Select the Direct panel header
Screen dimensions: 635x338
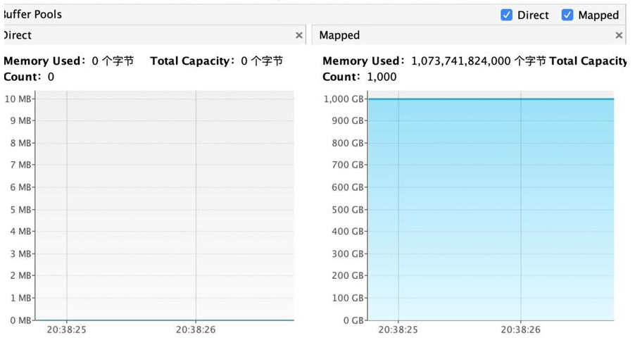pos(141,35)
